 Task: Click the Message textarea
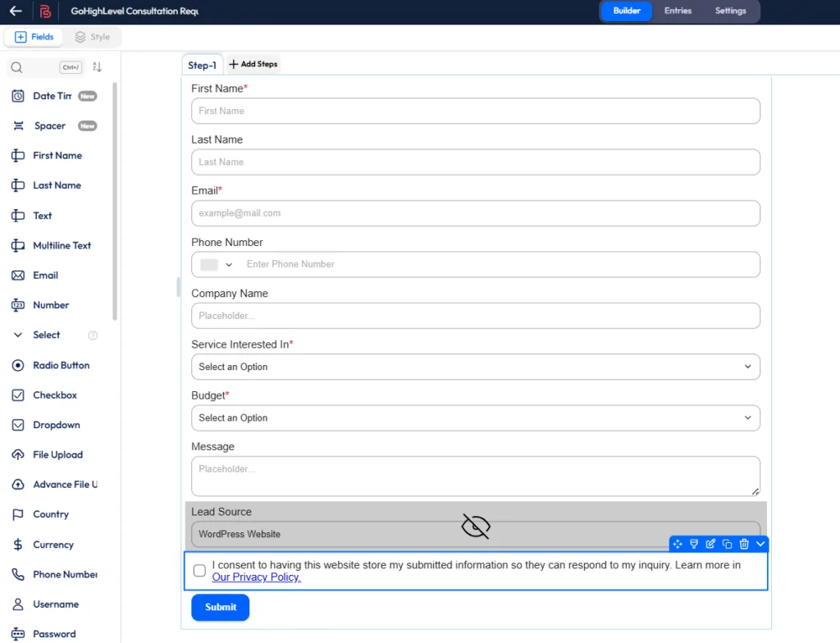(x=476, y=477)
